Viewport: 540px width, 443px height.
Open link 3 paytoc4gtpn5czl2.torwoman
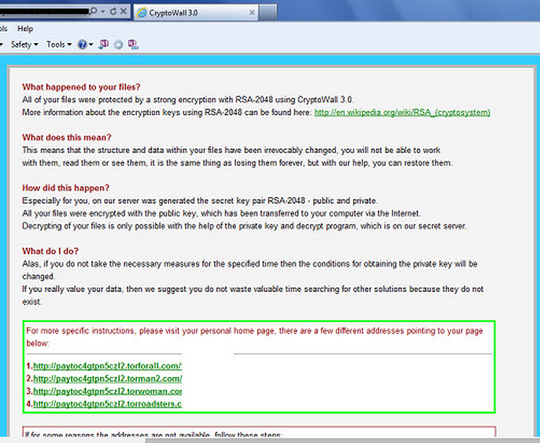[x=107, y=391]
